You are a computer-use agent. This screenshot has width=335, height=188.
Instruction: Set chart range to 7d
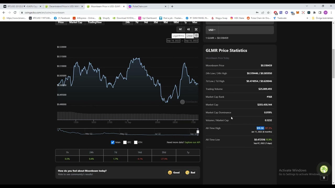pyautogui.click(x=137, y=22)
